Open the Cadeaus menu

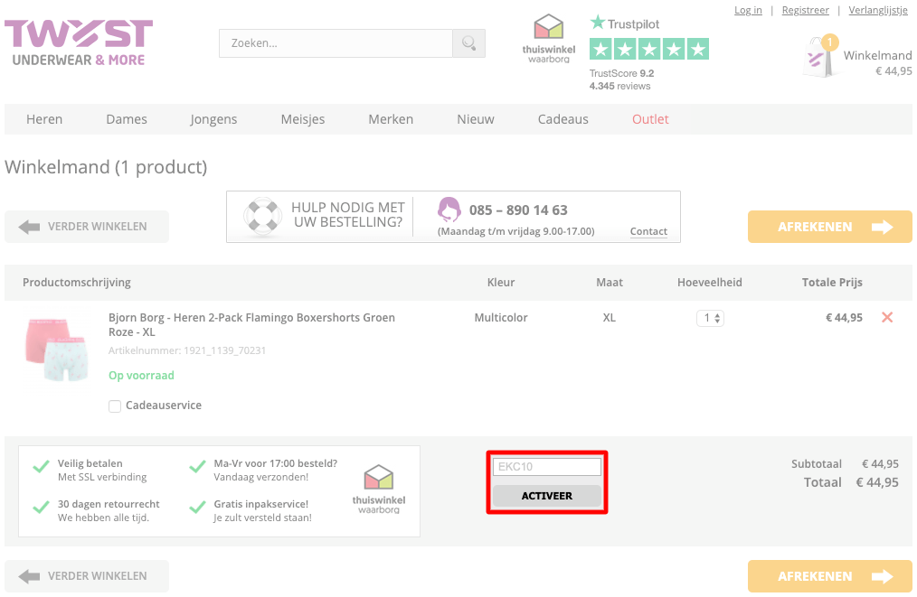coord(563,119)
